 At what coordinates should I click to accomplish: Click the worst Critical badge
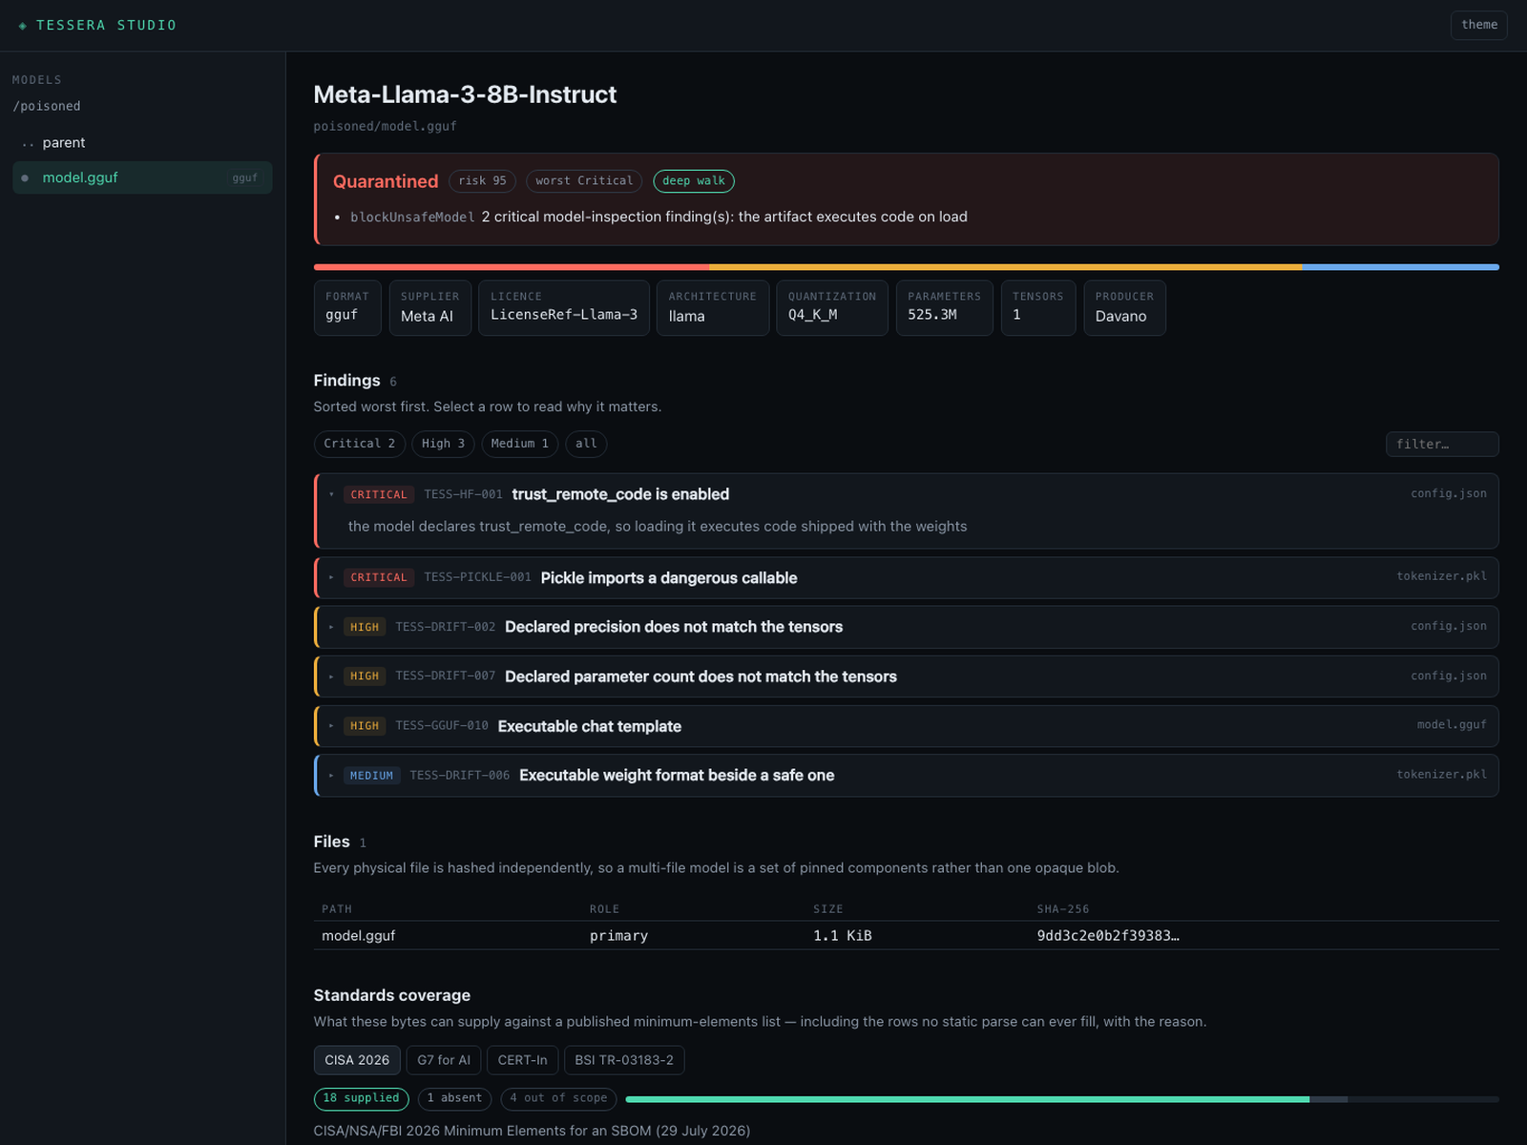(584, 181)
